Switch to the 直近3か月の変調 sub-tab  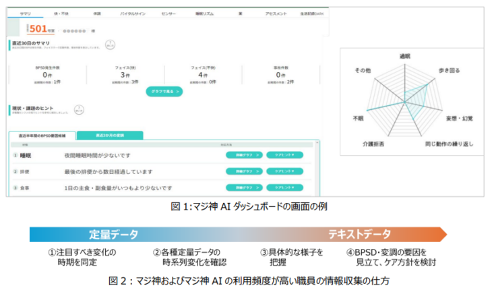coord(109,136)
